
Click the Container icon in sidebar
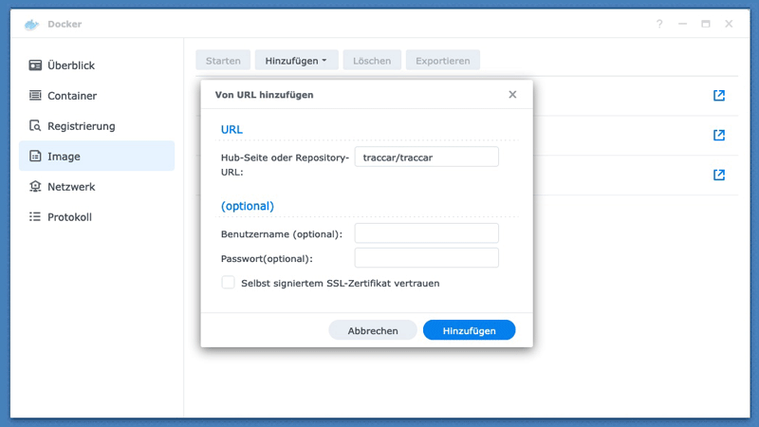[x=35, y=96]
